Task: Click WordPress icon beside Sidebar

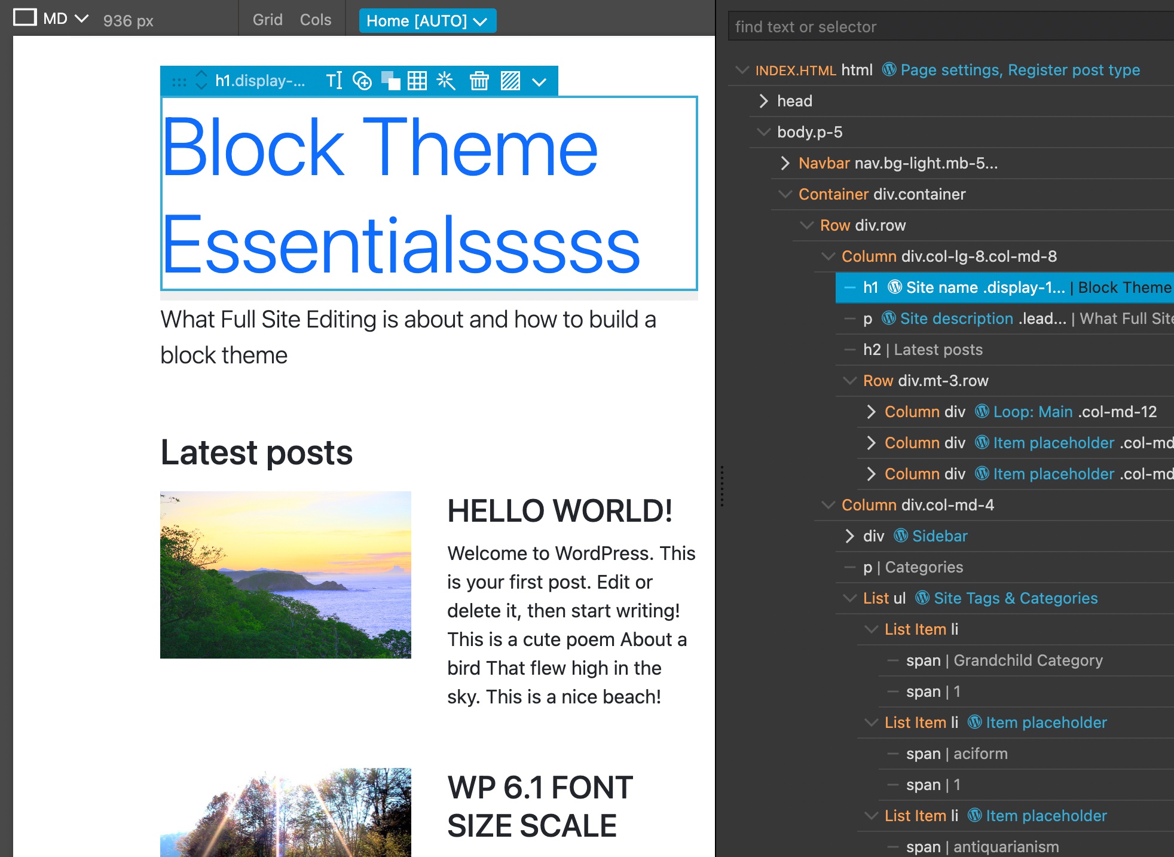Action: pos(901,535)
